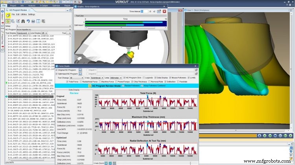Click the eject/reset model playback icon
Image resolution: width=295 pixels, height=165 pixels.
(260, 136)
